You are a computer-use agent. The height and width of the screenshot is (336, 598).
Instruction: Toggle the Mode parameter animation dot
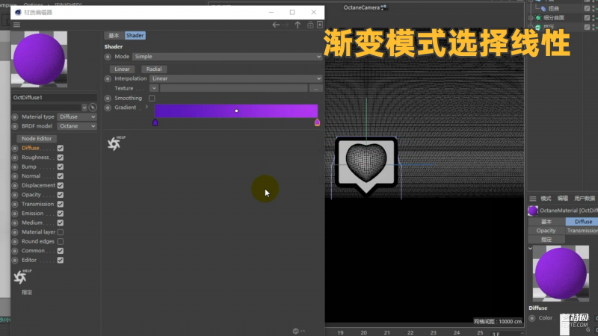click(x=108, y=57)
